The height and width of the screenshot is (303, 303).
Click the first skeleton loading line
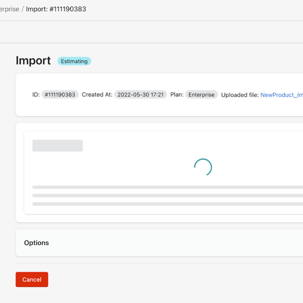click(167, 187)
